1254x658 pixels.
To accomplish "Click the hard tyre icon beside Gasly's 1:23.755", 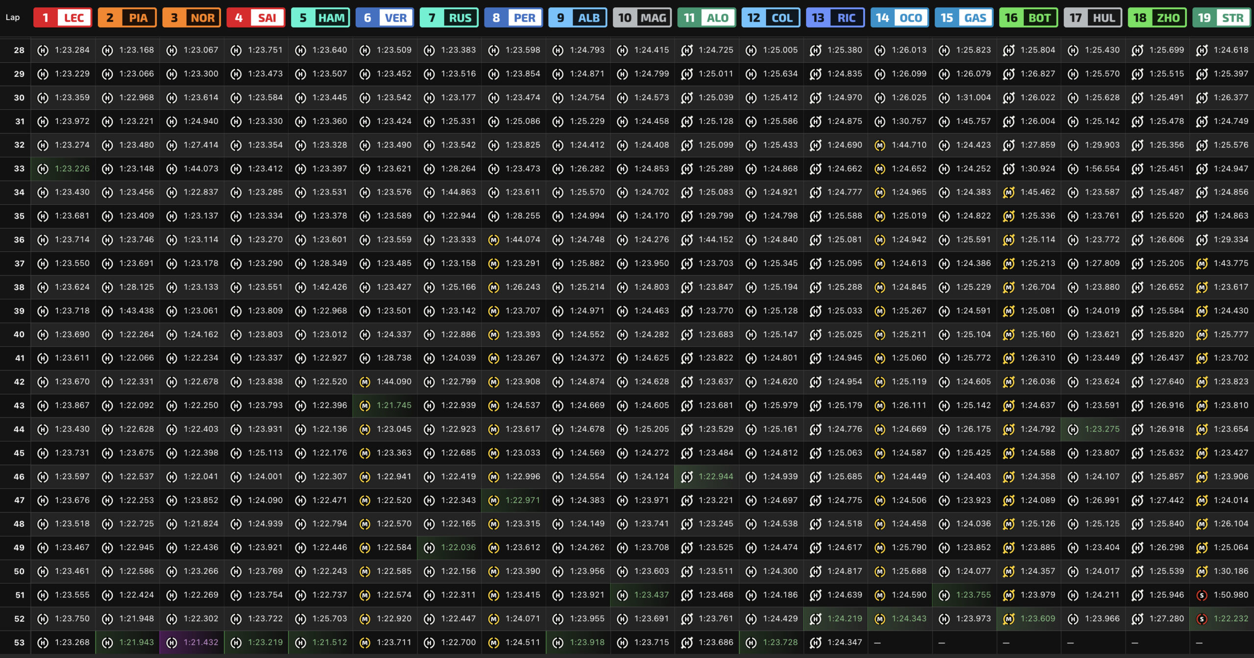I will coord(944,595).
